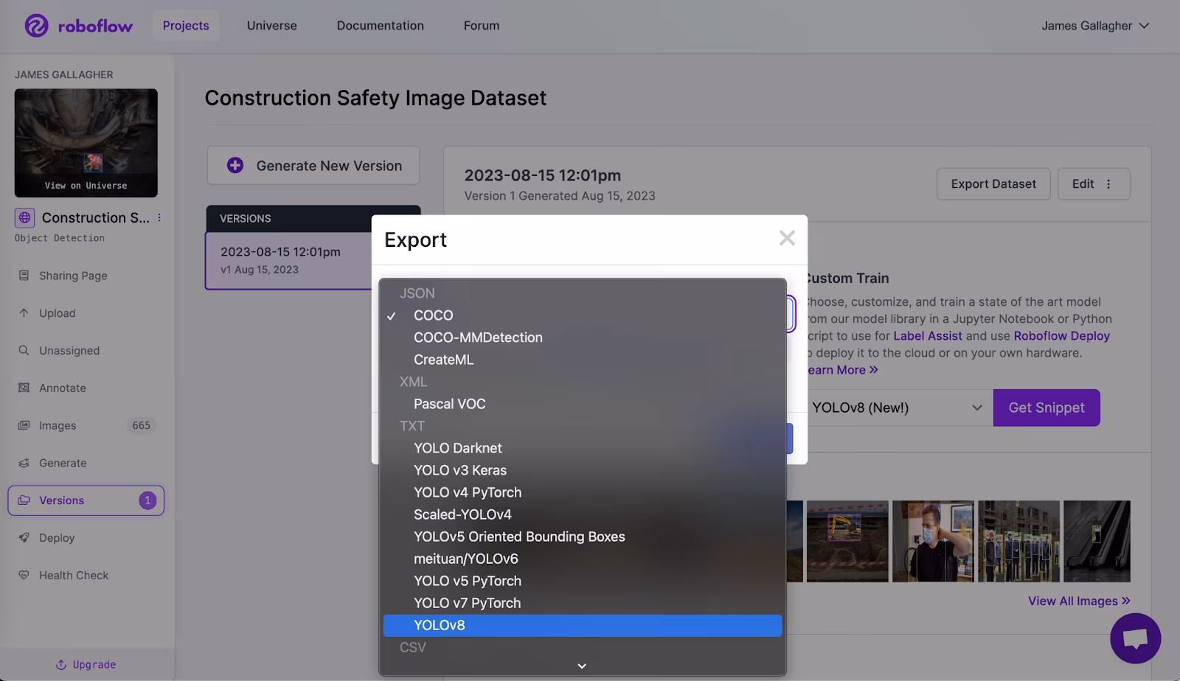1180x681 pixels.
Task: Go to Deploy section
Action: point(57,538)
